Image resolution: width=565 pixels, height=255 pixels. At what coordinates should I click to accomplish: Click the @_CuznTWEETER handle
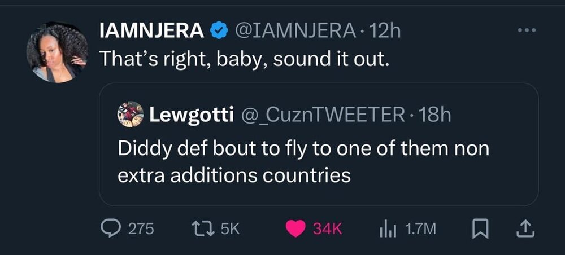(324, 116)
